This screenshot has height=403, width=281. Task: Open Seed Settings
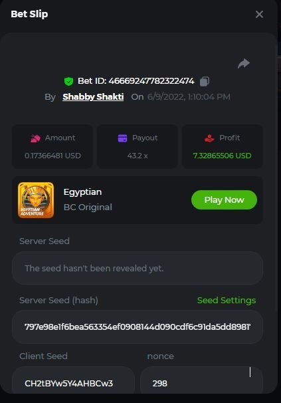tap(227, 300)
